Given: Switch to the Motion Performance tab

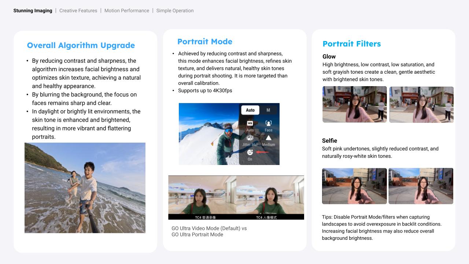Looking at the screenshot, I should click(126, 11).
